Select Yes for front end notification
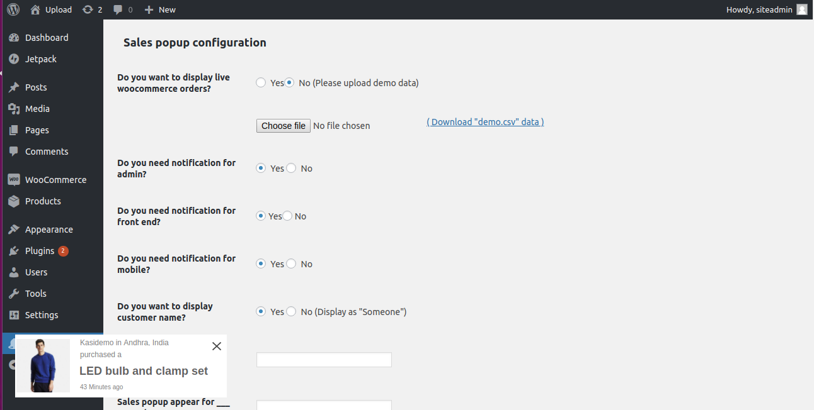Viewport: 814px width, 410px height. click(261, 216)
